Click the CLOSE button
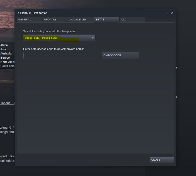This screenshot has height=176, width=196. (162, 160)
